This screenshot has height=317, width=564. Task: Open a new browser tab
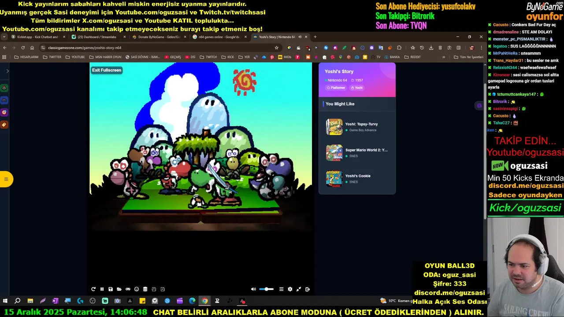(x=315, y=37)
